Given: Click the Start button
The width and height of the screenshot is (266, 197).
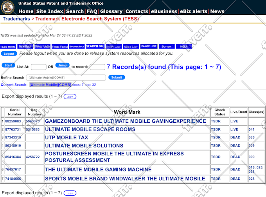Looking at the screenshot, I should 8,65.
